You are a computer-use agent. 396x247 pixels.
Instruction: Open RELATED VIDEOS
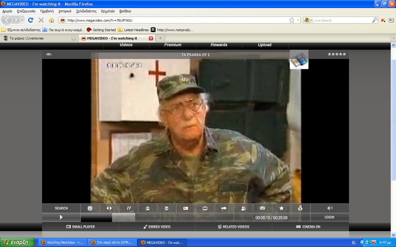point(234,227)
